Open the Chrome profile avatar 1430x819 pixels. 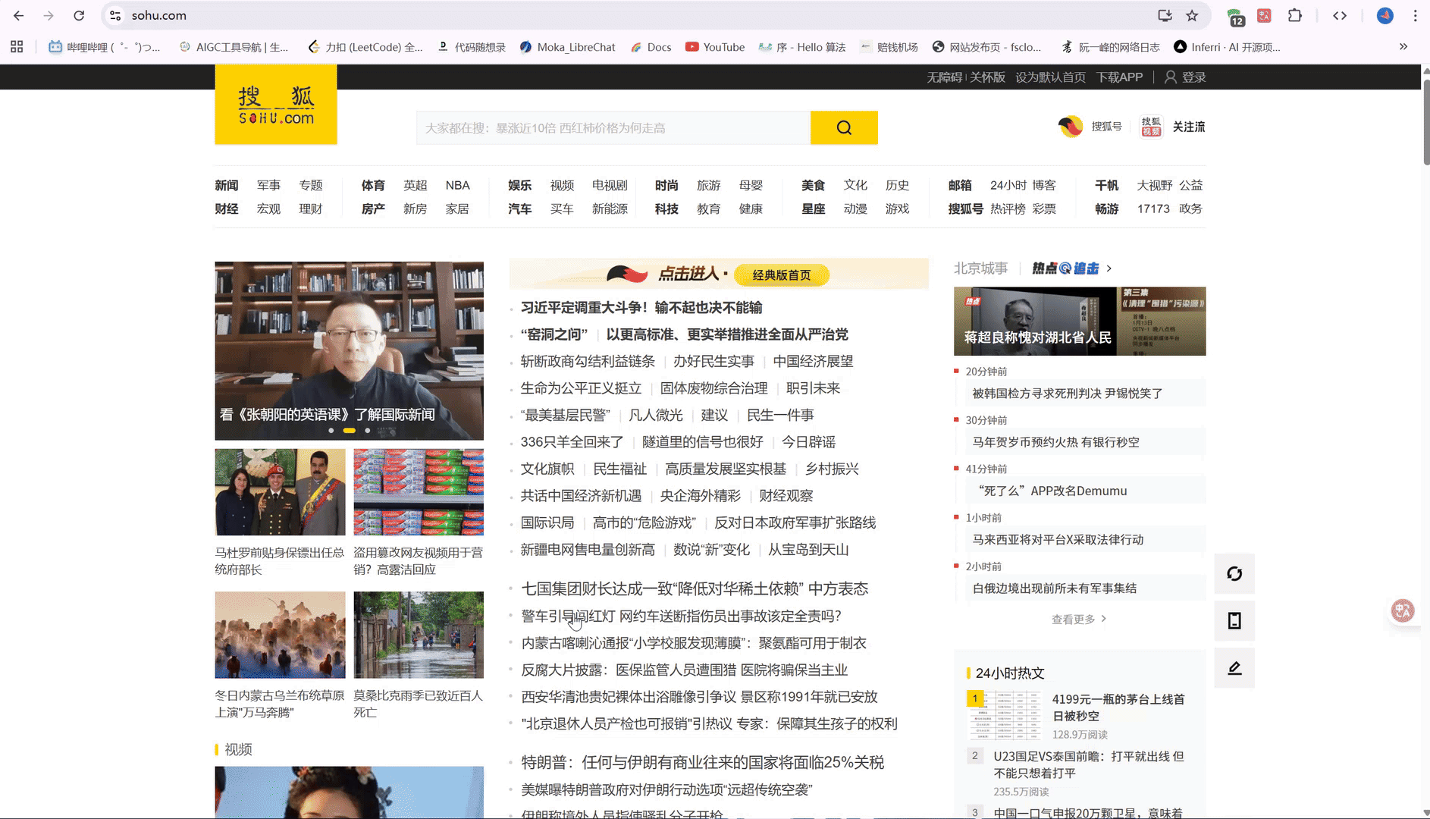(x=1385, y=15)
